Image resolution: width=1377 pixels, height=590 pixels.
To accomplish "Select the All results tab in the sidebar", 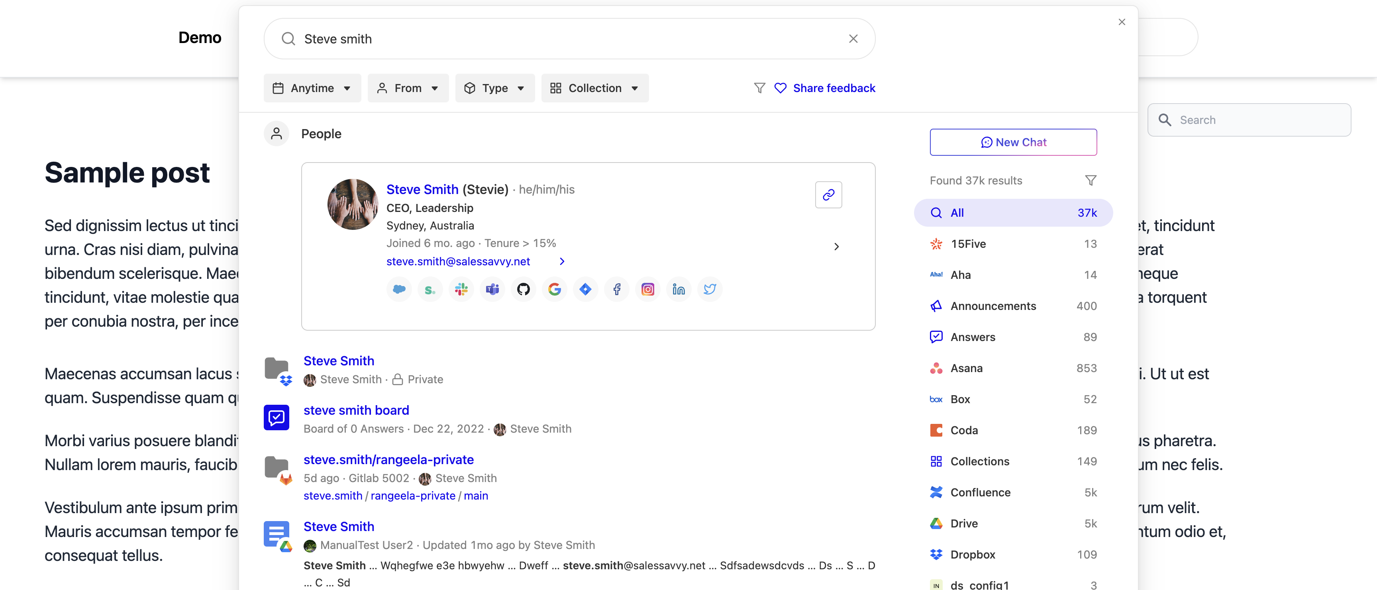I will coord(1013,212).
